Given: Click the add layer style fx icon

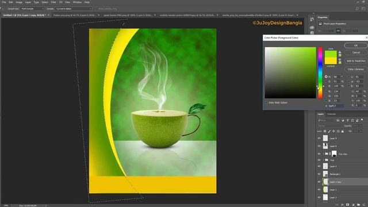Looking at the screenshot, I should pos(343,205).
